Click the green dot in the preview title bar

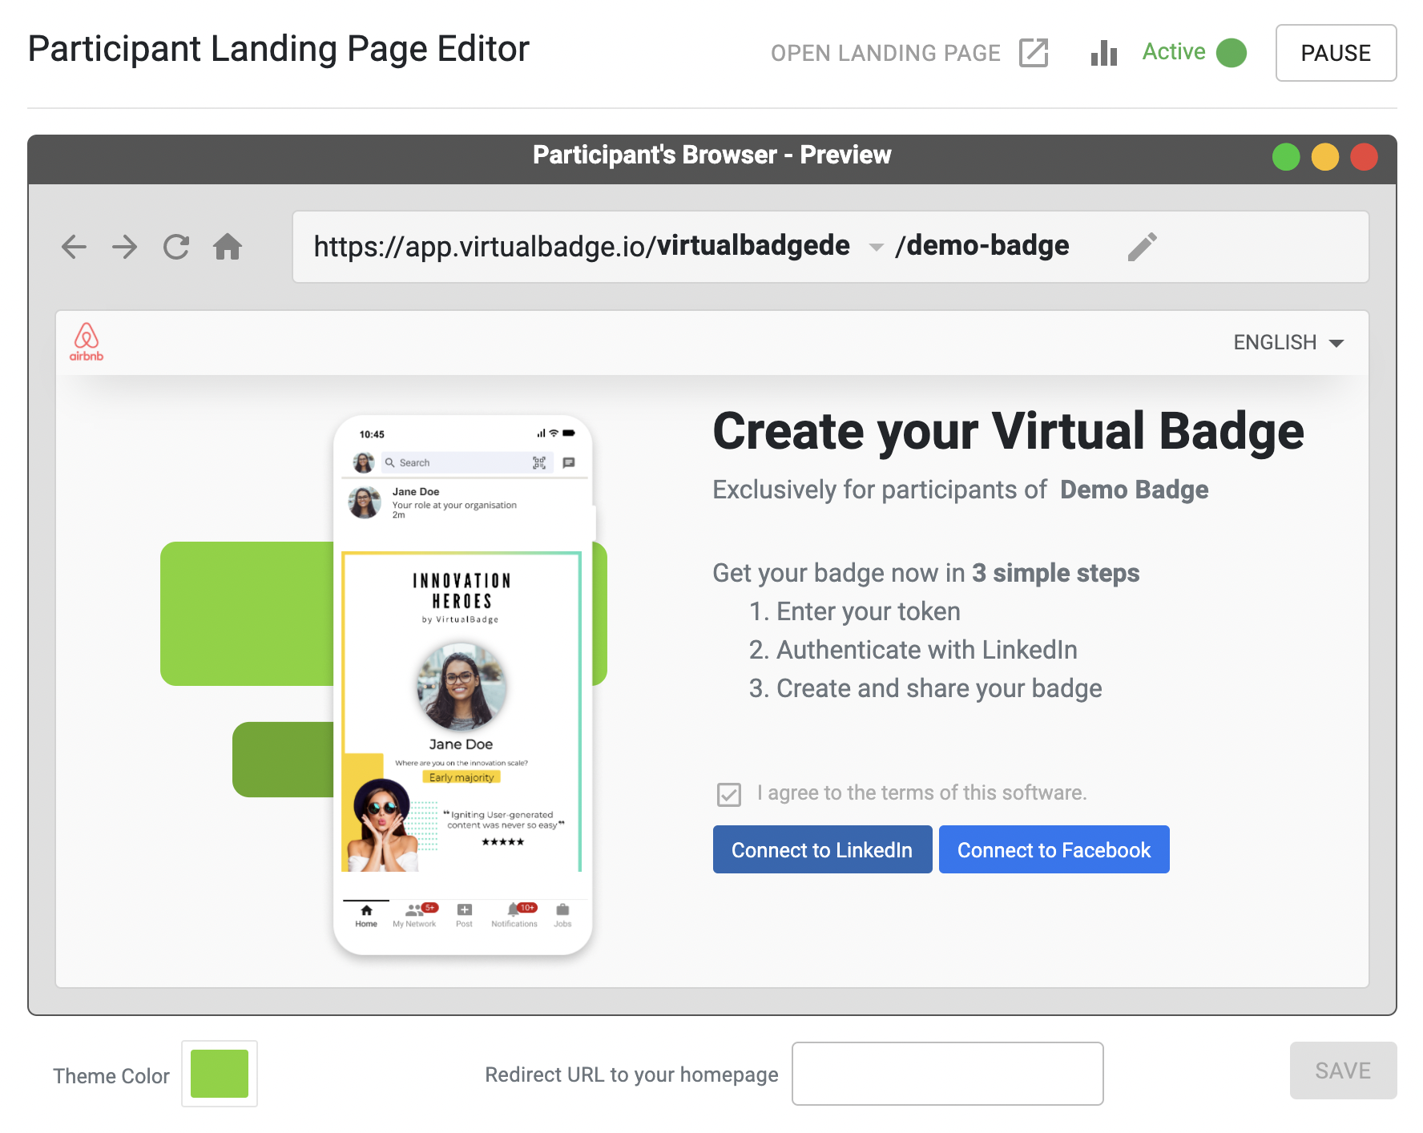1285,156
